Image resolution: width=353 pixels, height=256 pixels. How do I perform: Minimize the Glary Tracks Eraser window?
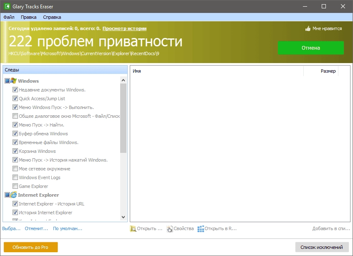pyautogui.click(x=305, y=6)
